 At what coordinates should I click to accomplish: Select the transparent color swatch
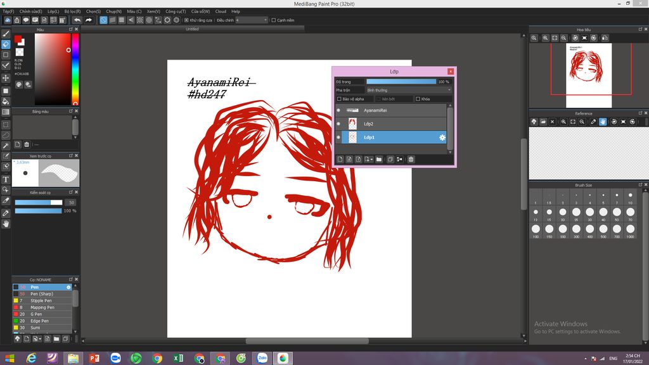[x=20, y=52]
